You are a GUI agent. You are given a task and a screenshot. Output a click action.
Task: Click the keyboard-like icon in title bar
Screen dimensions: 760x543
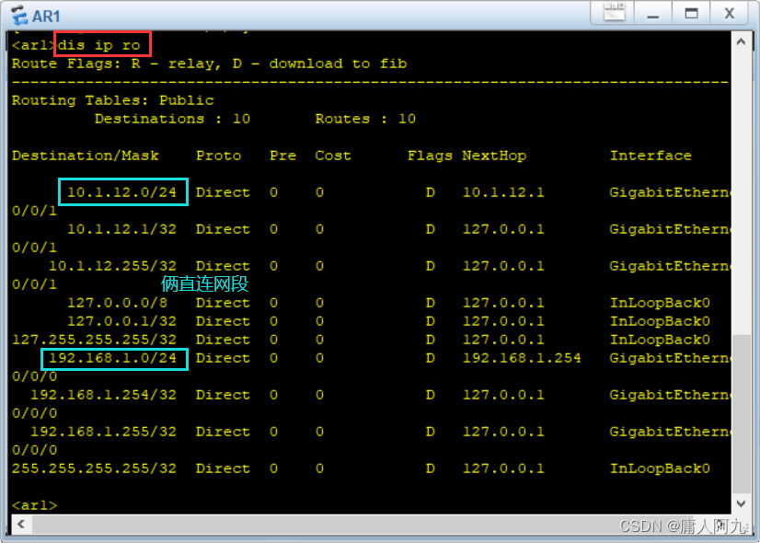(614, 12)
